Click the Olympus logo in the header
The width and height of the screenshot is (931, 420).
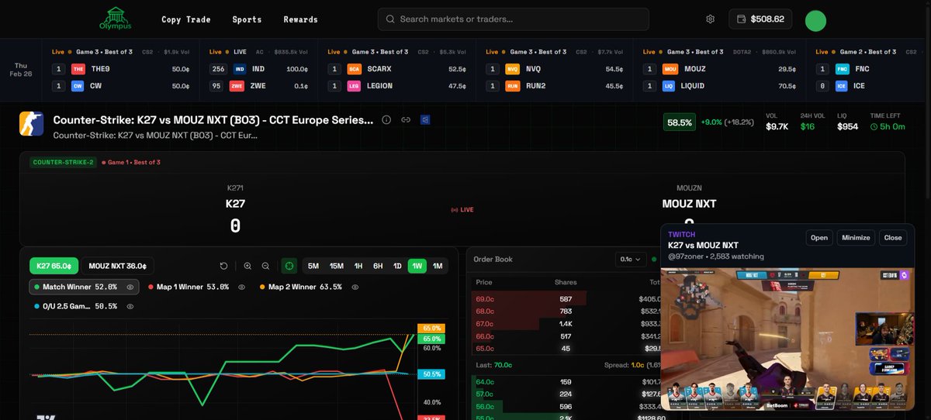(x=116, y=19)
